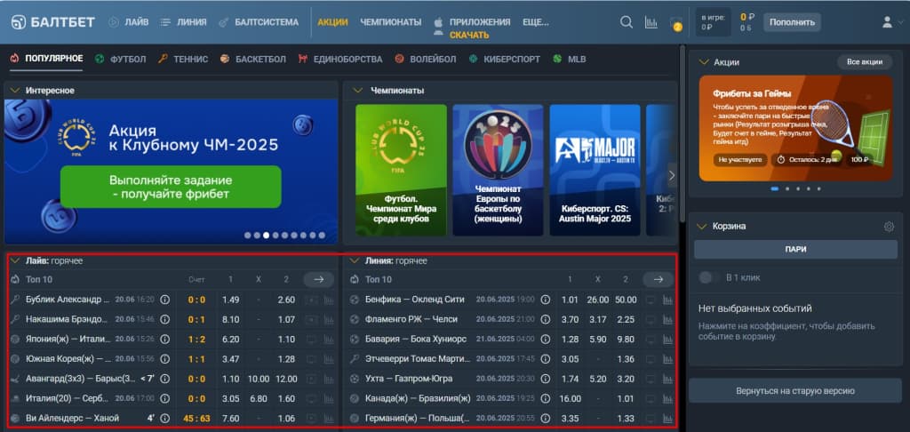The width and height of the screenshot is (910, 432).
Task: Click the ПАРИ button in Корзина
Action: 795,249
